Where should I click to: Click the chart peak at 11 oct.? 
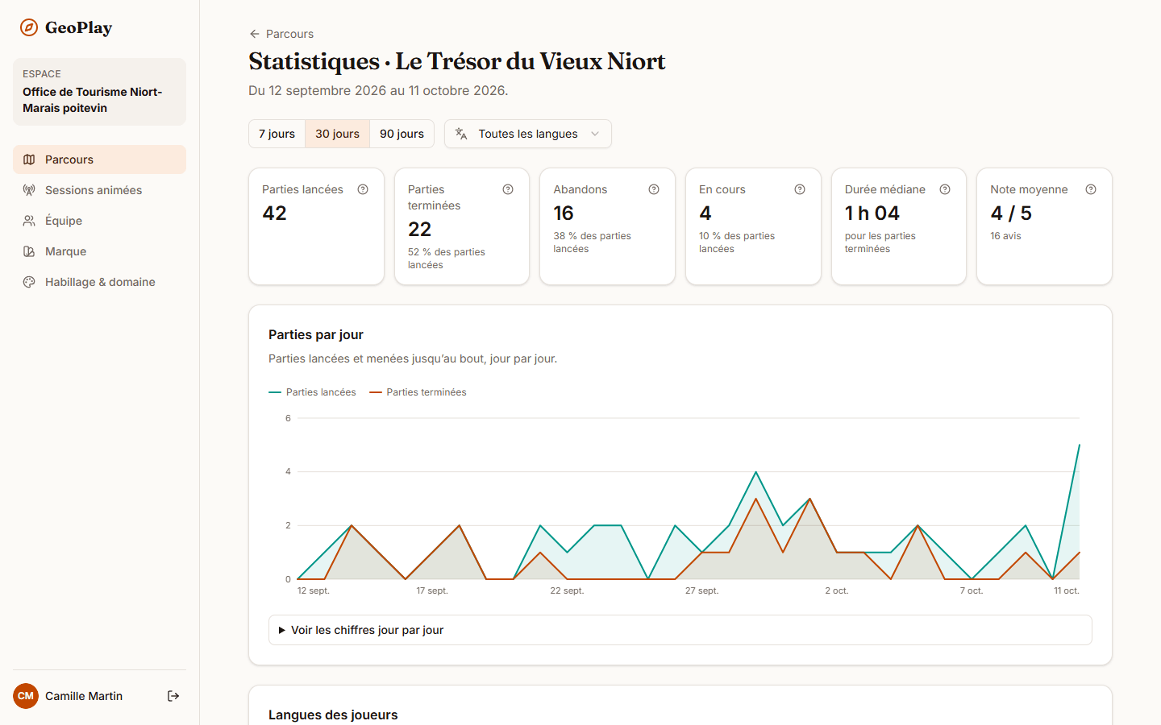(x=1079, y=445)
